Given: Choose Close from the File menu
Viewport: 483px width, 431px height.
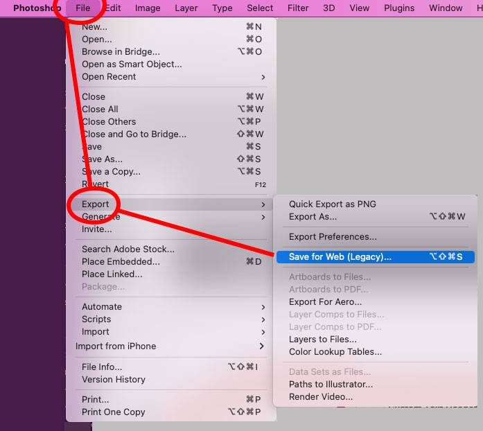Looking at the screenshot, I should coord(171,97).
